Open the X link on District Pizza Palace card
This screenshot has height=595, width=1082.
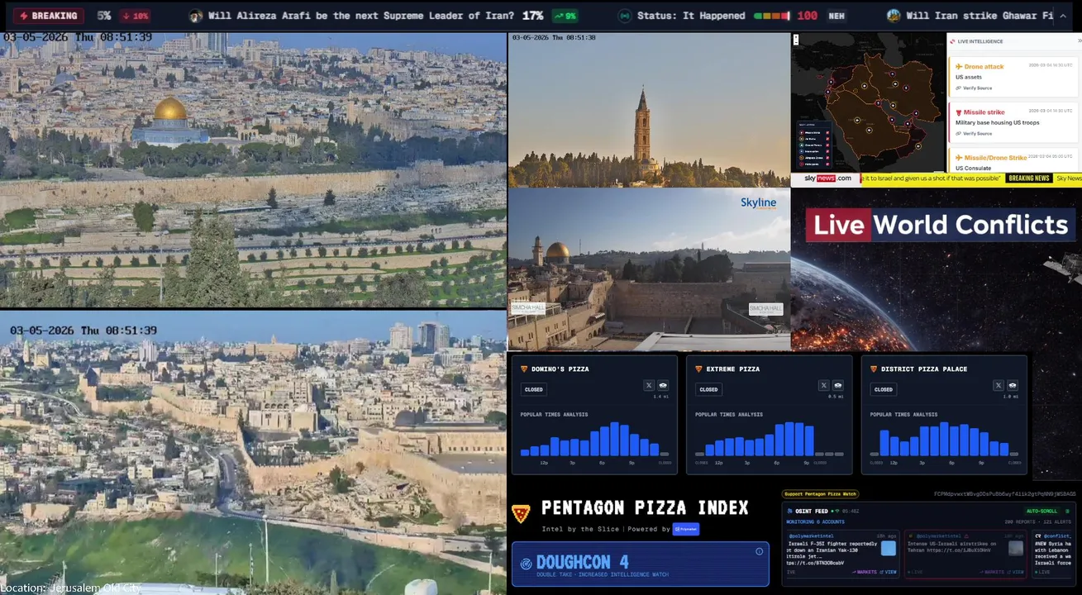point(999,385)
